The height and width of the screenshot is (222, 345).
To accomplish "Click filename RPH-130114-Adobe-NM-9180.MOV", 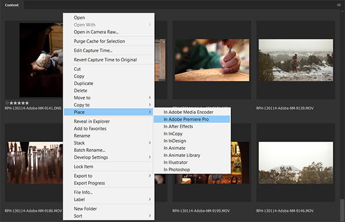I will tap(33, 210).
